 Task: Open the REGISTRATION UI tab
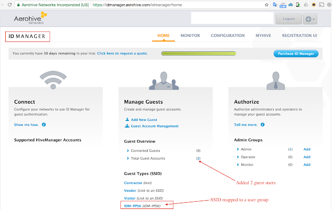pos(299,36)
